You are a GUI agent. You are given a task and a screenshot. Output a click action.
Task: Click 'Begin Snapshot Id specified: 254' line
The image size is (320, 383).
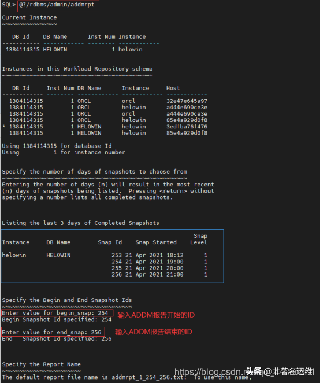coord(57,319)
